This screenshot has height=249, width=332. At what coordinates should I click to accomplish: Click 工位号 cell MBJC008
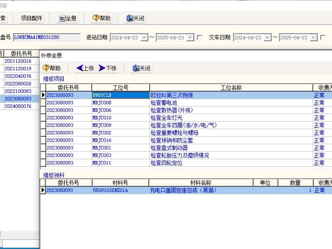pos(121,103)
